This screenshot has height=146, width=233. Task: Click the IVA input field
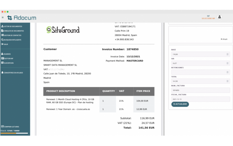tap(201, 63)
